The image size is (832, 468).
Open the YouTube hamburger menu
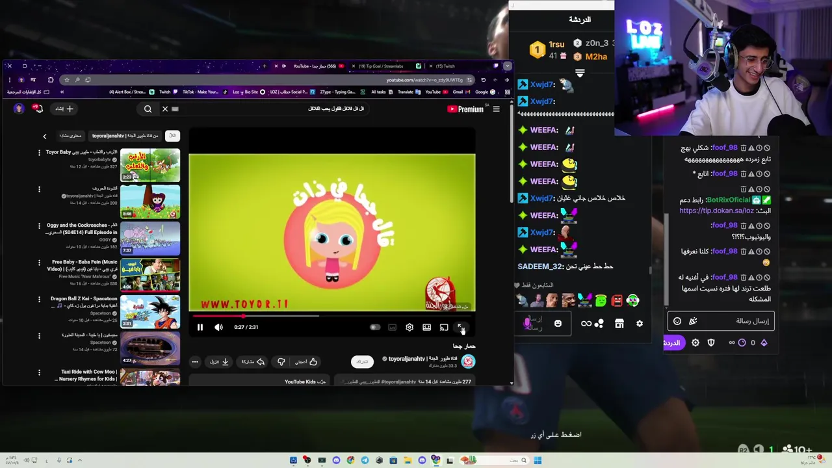(x=496, y=109)
